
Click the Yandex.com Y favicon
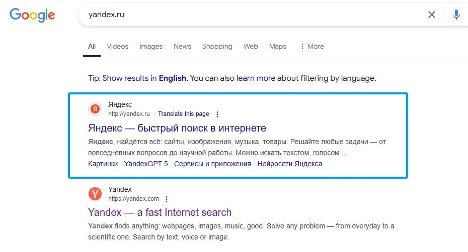tap(95, 194)
